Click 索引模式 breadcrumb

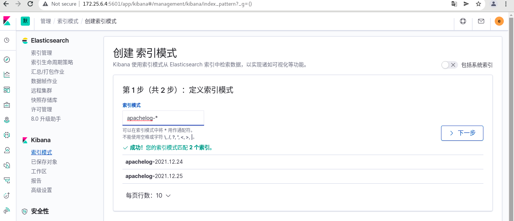click(x=68, y=21)
